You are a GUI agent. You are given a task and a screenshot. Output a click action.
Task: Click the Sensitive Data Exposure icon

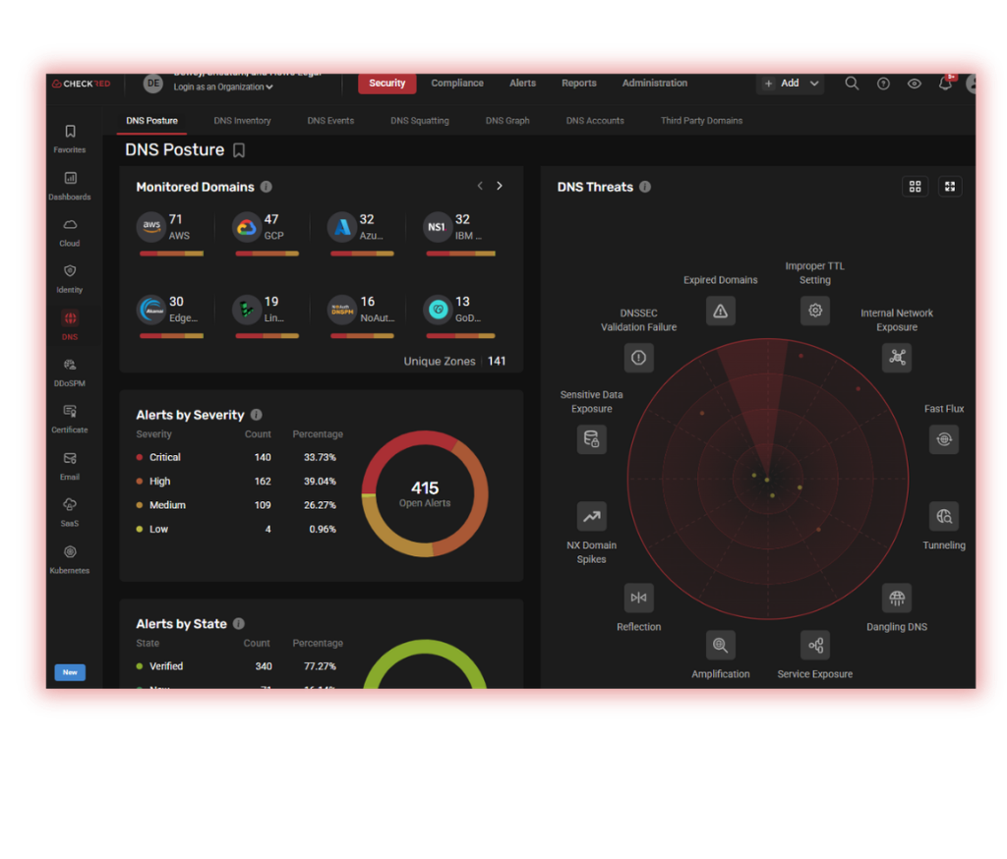click(591, 439)
